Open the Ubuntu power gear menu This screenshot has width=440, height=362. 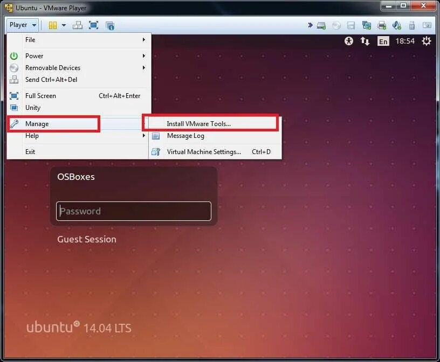(x=427, y=41)
